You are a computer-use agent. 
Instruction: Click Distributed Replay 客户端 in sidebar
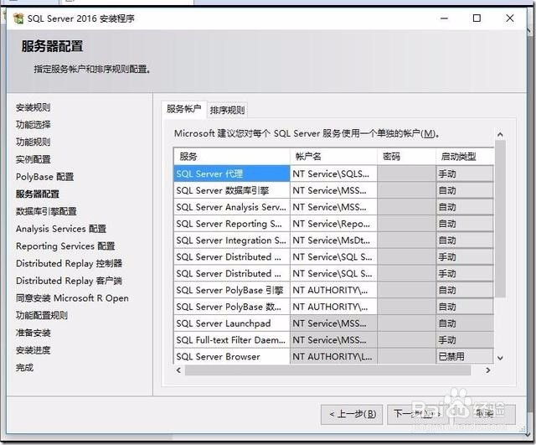click(x=69, y=281)
